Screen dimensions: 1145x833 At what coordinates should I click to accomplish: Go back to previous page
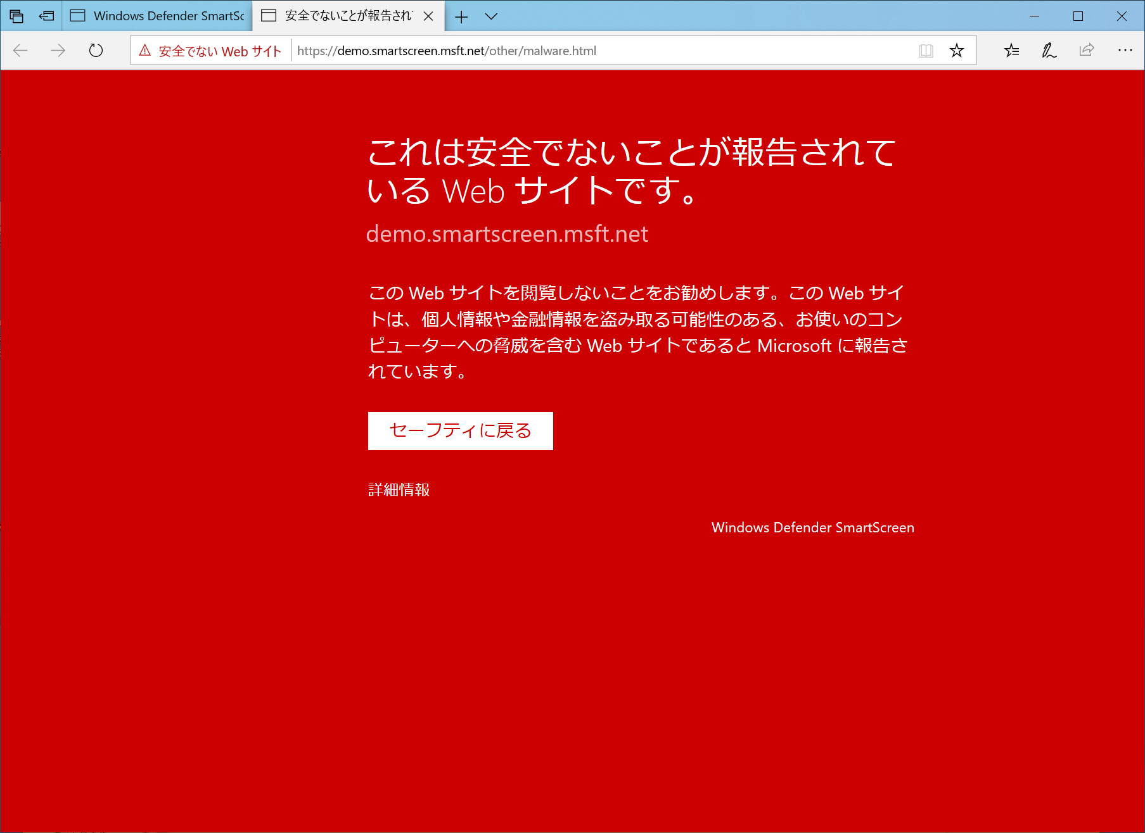(x=21, y=51)
